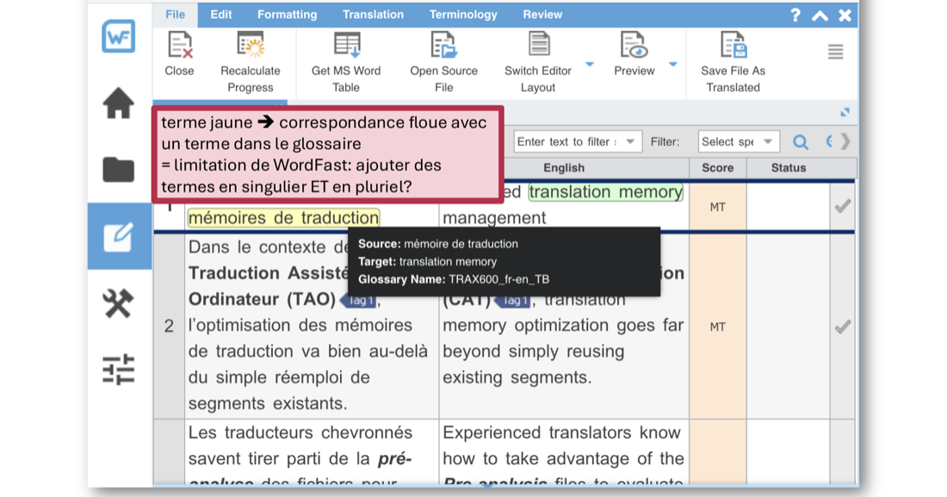Screen dimensions: 947x497
Task: Toggle the segment 2 confirmation checkmark
Action: 843,327
